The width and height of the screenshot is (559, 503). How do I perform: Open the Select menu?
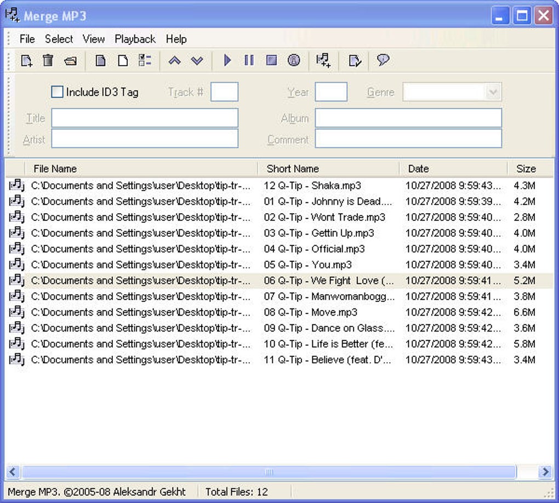click(59, 39)
